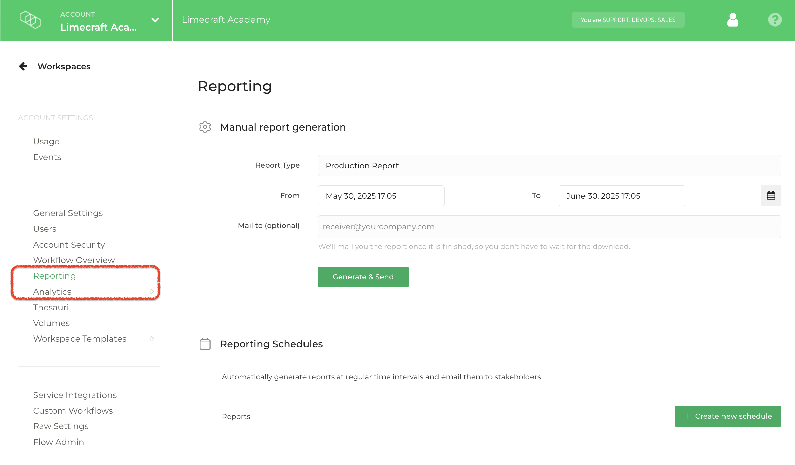Screen dimensions: 795x465
Task: Expand the Workspace Templates submenu arrow
Action: click(152, 339)
